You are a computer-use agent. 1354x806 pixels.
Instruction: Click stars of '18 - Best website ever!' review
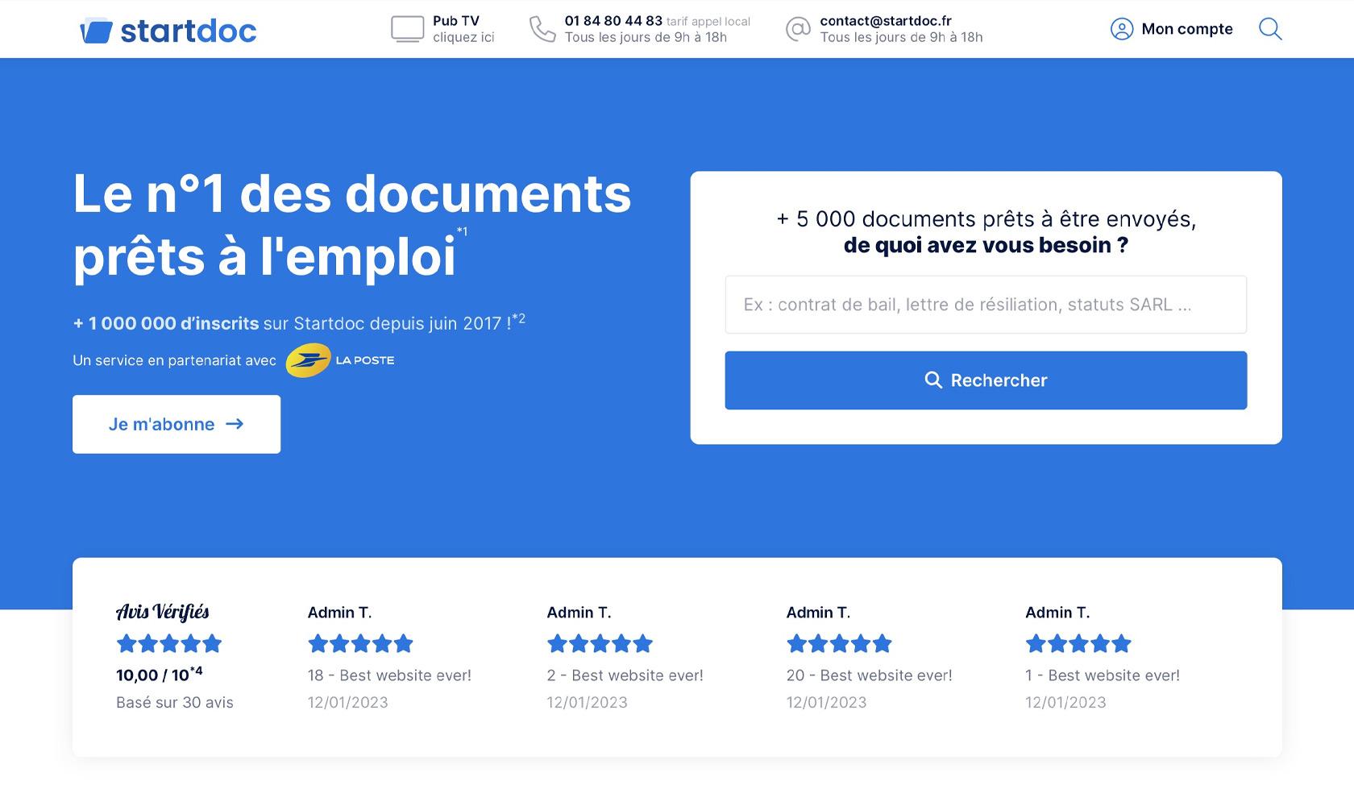pyautogui.click(x=360, y=643)
